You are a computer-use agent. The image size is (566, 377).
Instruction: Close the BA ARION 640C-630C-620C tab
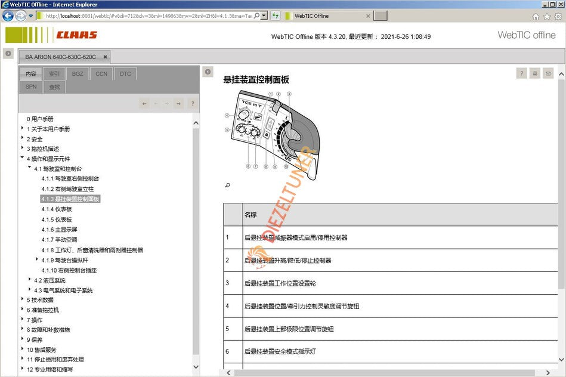(x=105, y=57)
